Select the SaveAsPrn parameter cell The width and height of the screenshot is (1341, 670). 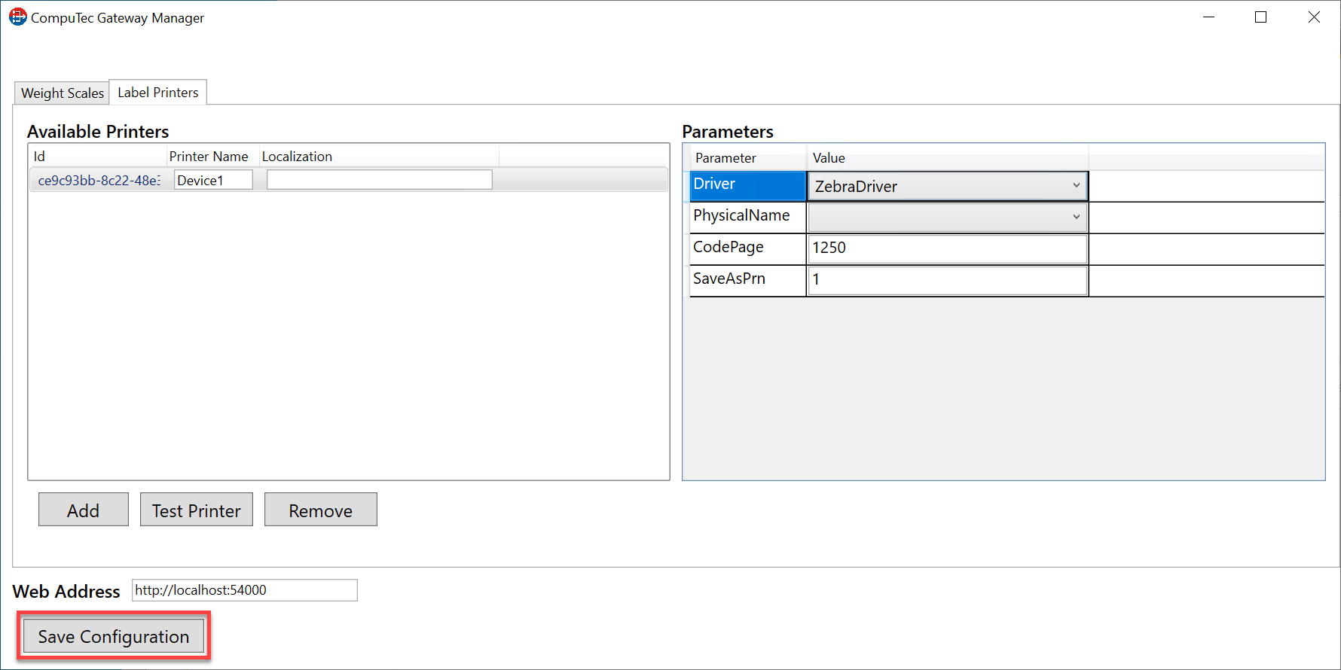click(x=748, y=280)
